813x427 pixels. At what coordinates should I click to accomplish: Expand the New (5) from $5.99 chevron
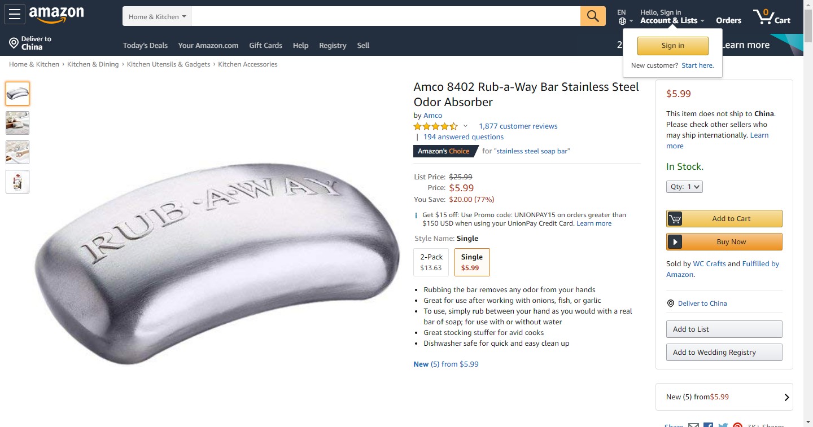point(786,397)
